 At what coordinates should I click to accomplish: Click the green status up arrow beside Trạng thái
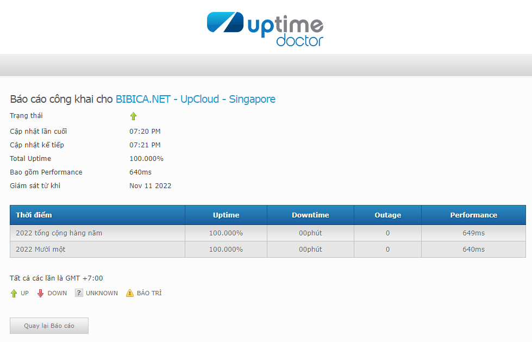pos(133,116)
